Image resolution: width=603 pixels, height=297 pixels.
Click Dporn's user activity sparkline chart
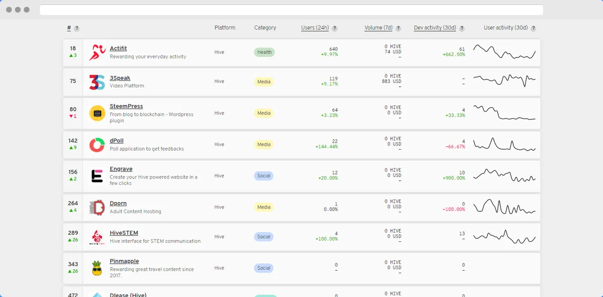pos(505,207)
